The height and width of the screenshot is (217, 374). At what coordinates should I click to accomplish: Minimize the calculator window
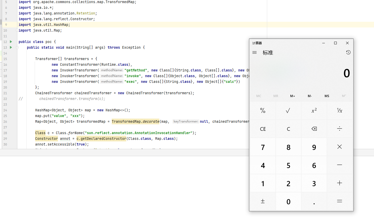[x=324, y=43]
